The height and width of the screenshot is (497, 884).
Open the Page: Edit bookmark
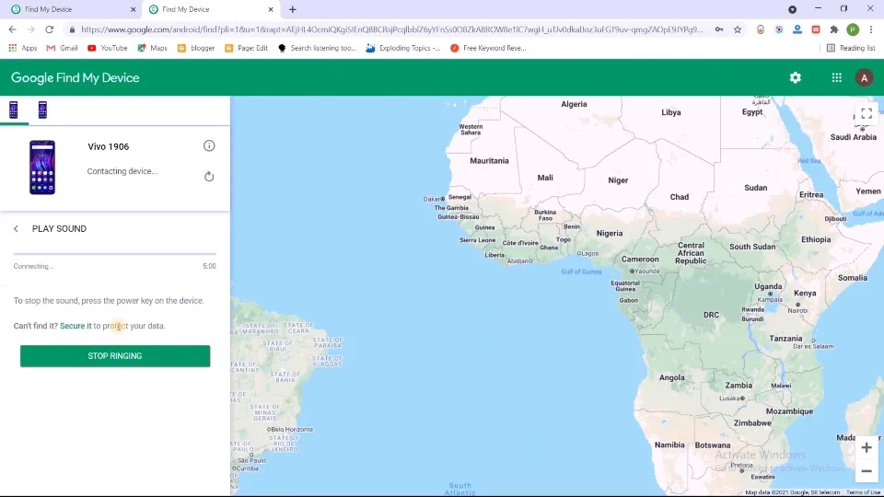coord(246,48)
